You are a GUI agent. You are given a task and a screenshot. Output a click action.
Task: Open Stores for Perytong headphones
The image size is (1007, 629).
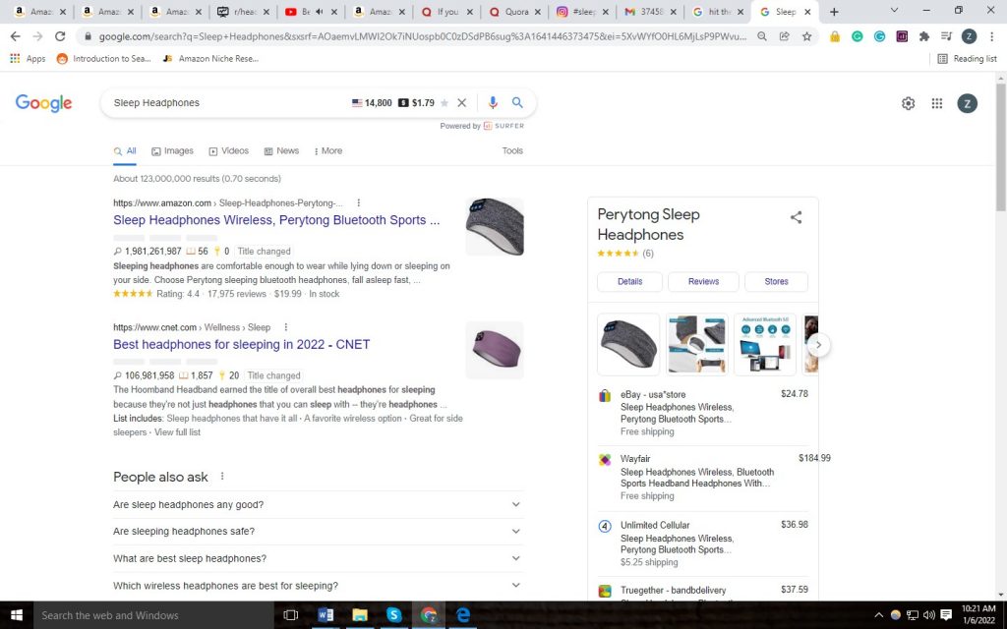(777, 281)
